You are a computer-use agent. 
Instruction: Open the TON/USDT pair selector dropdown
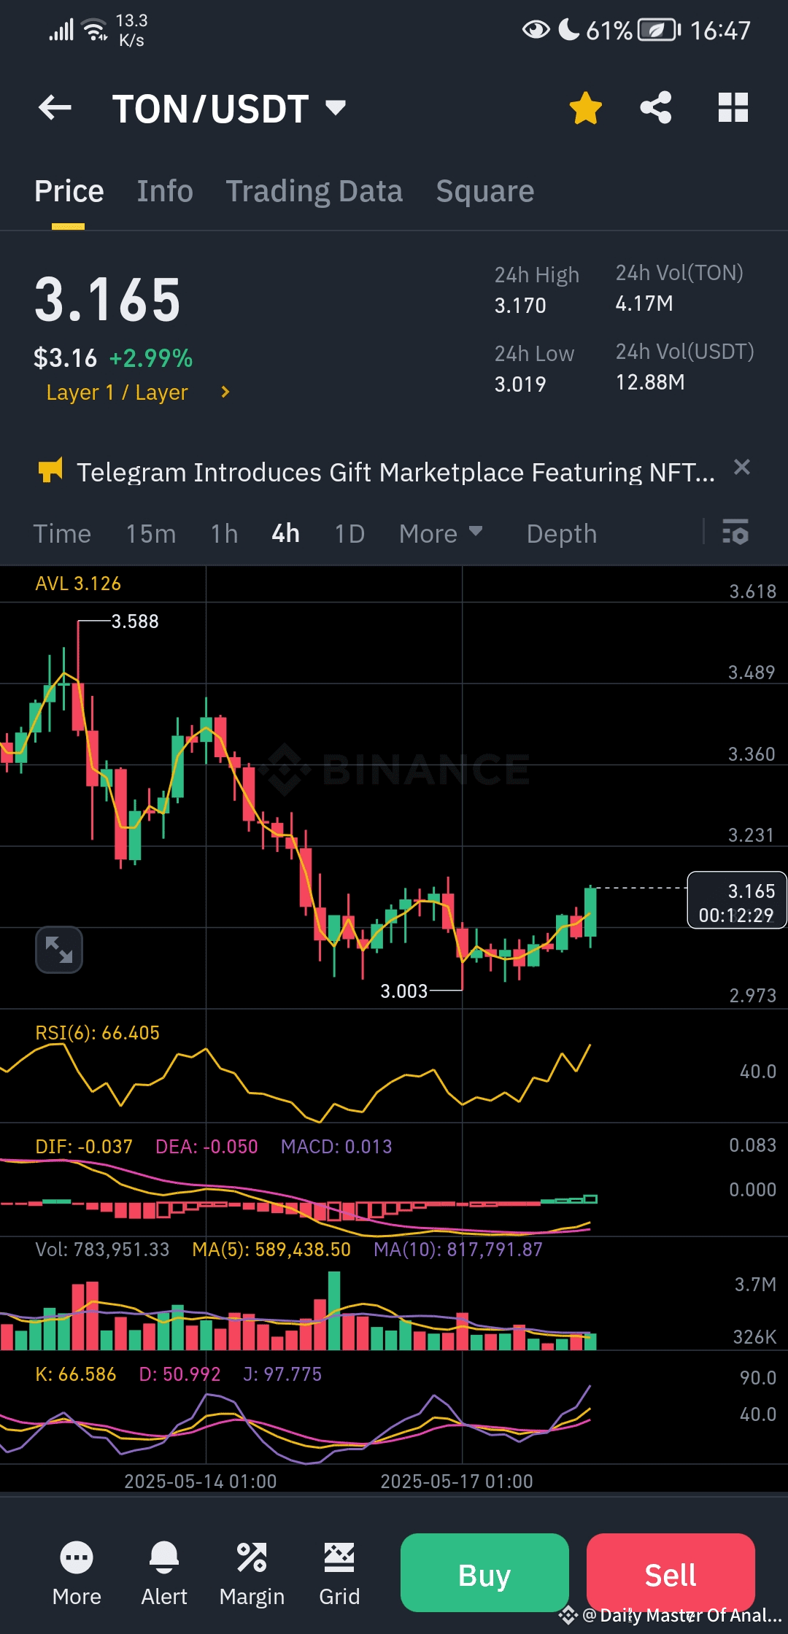pyautogui.click(x=228, y=109)
